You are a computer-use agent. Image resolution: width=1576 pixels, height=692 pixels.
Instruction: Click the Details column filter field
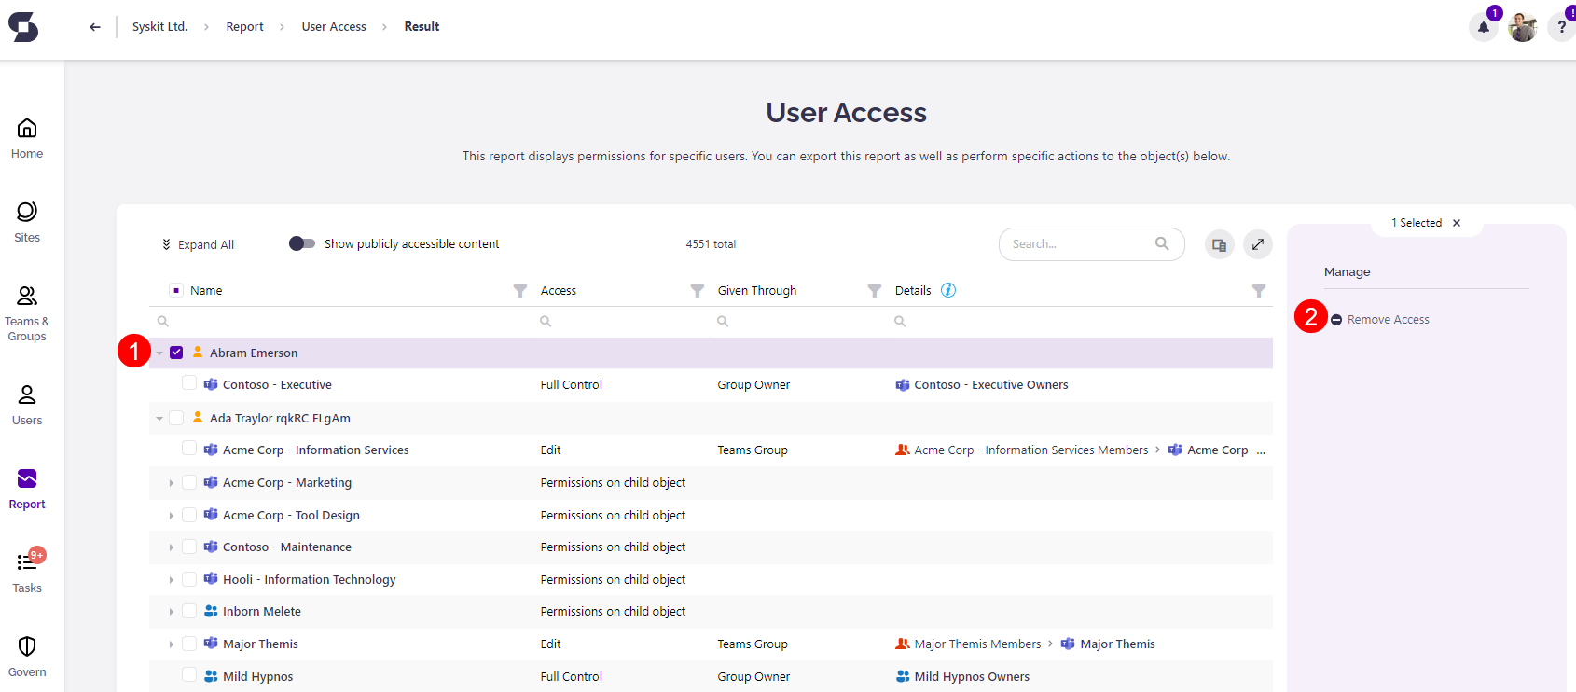(x=1079, y=321)
